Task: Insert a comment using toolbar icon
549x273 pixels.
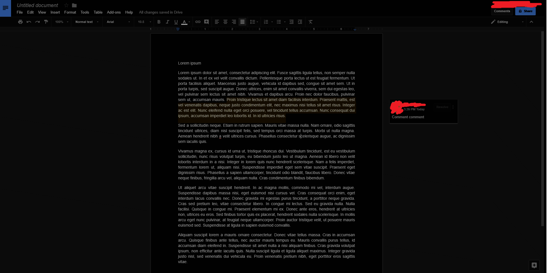Action: coord(206,22)
